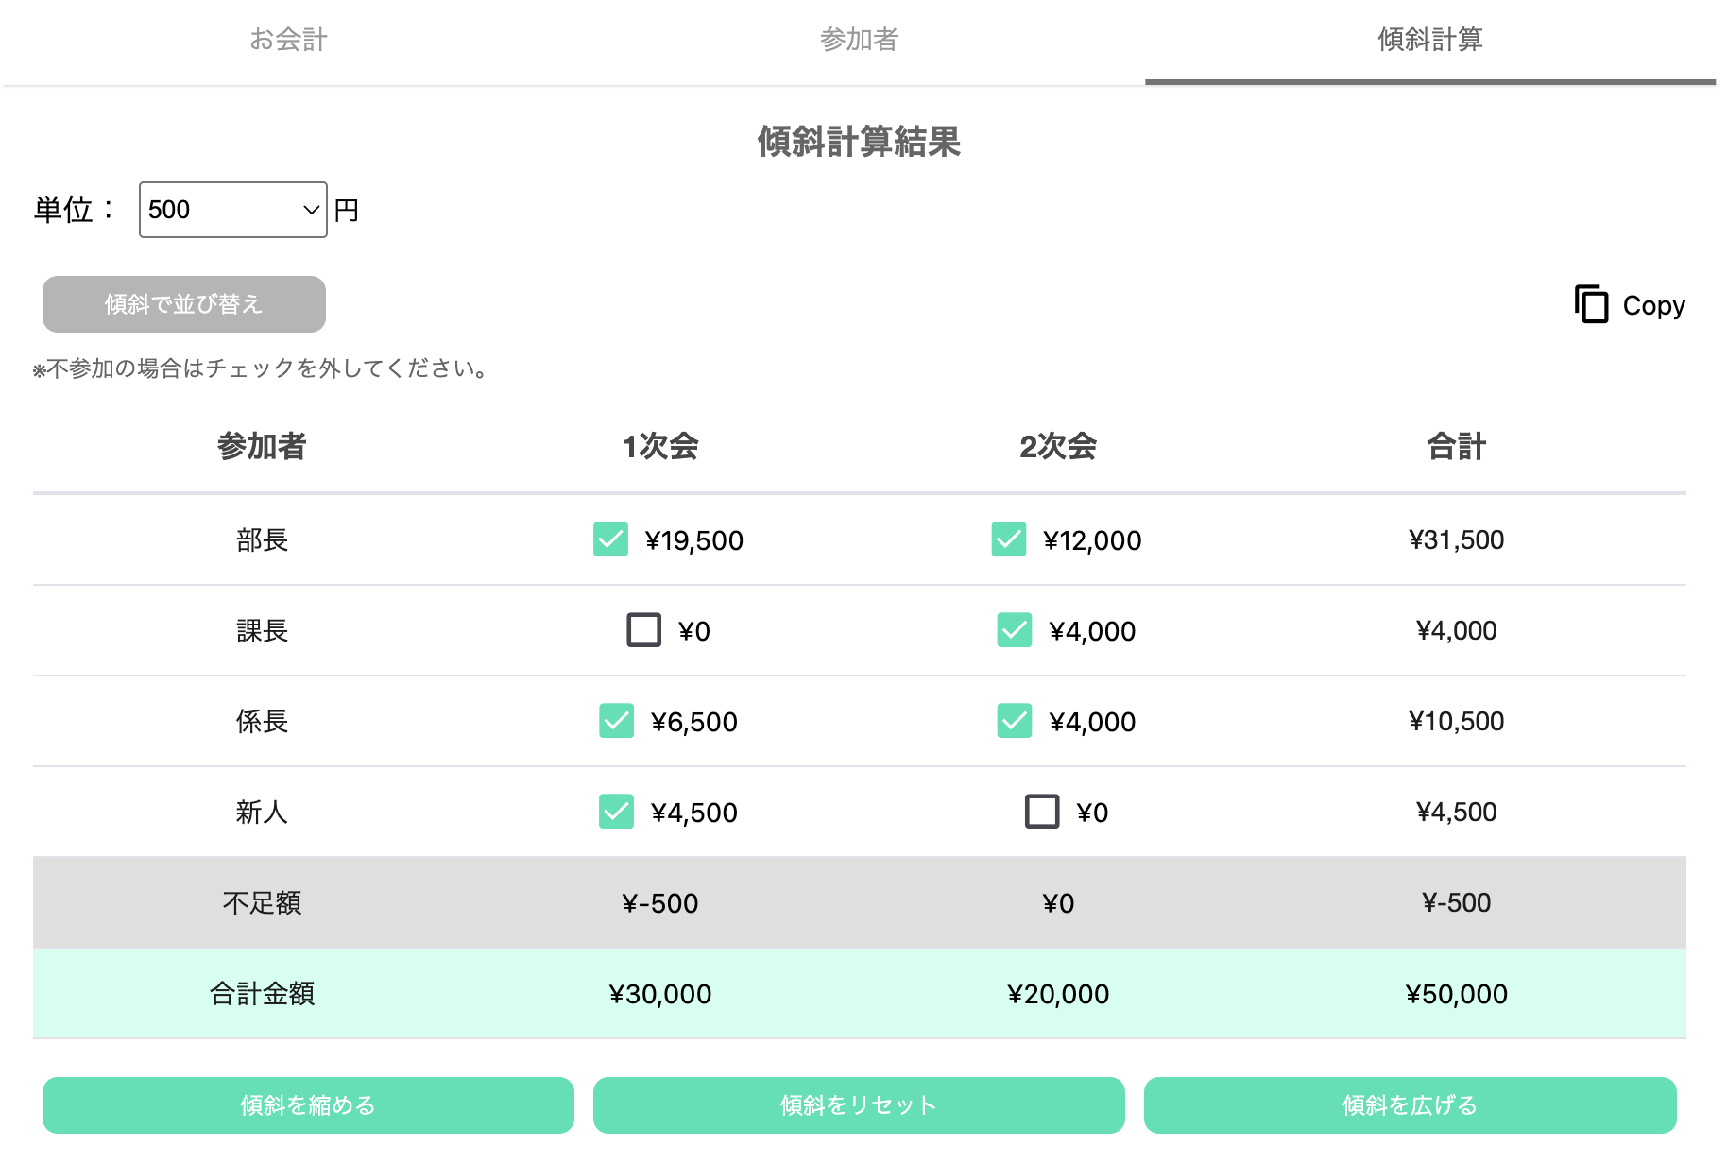1727x1164 pixels.
Task: Uncheck 係長's 1次会 checkbox
Action: point(617,721)
